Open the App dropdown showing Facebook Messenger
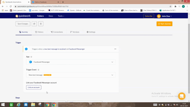 [71, 62]
